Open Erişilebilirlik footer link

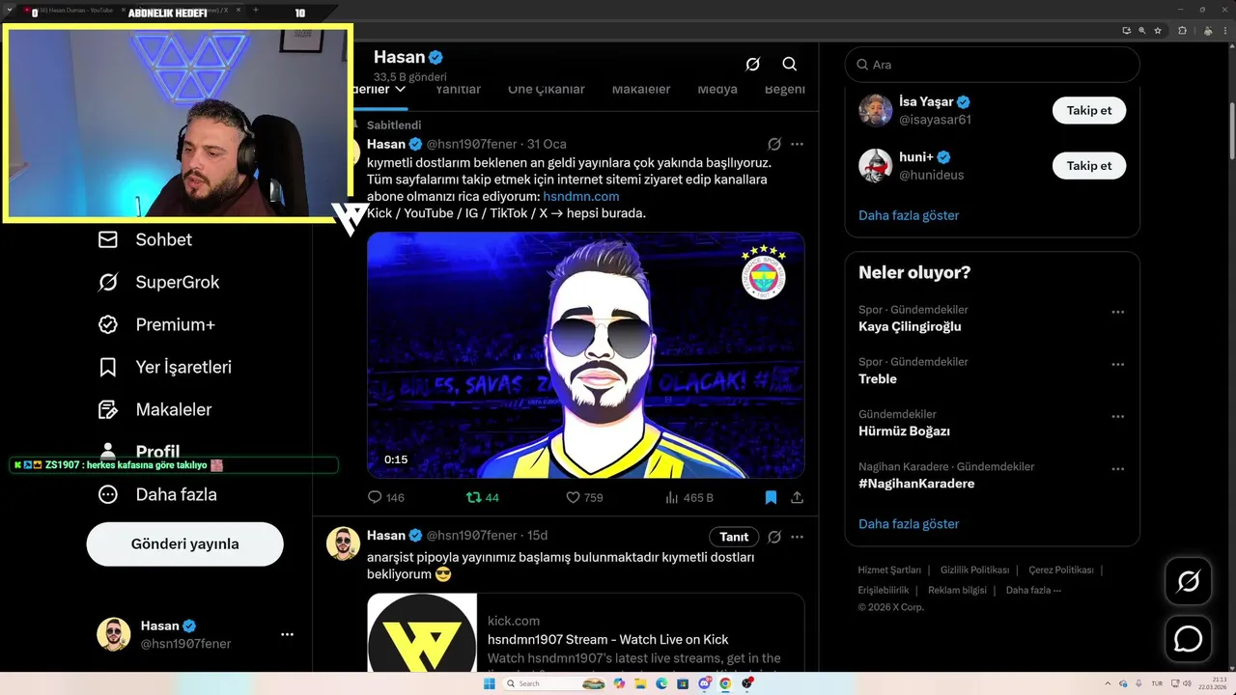tap(884, 590)
